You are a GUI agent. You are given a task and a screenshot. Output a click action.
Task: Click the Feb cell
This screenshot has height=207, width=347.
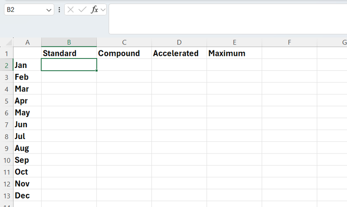click(x=28, y=77)
